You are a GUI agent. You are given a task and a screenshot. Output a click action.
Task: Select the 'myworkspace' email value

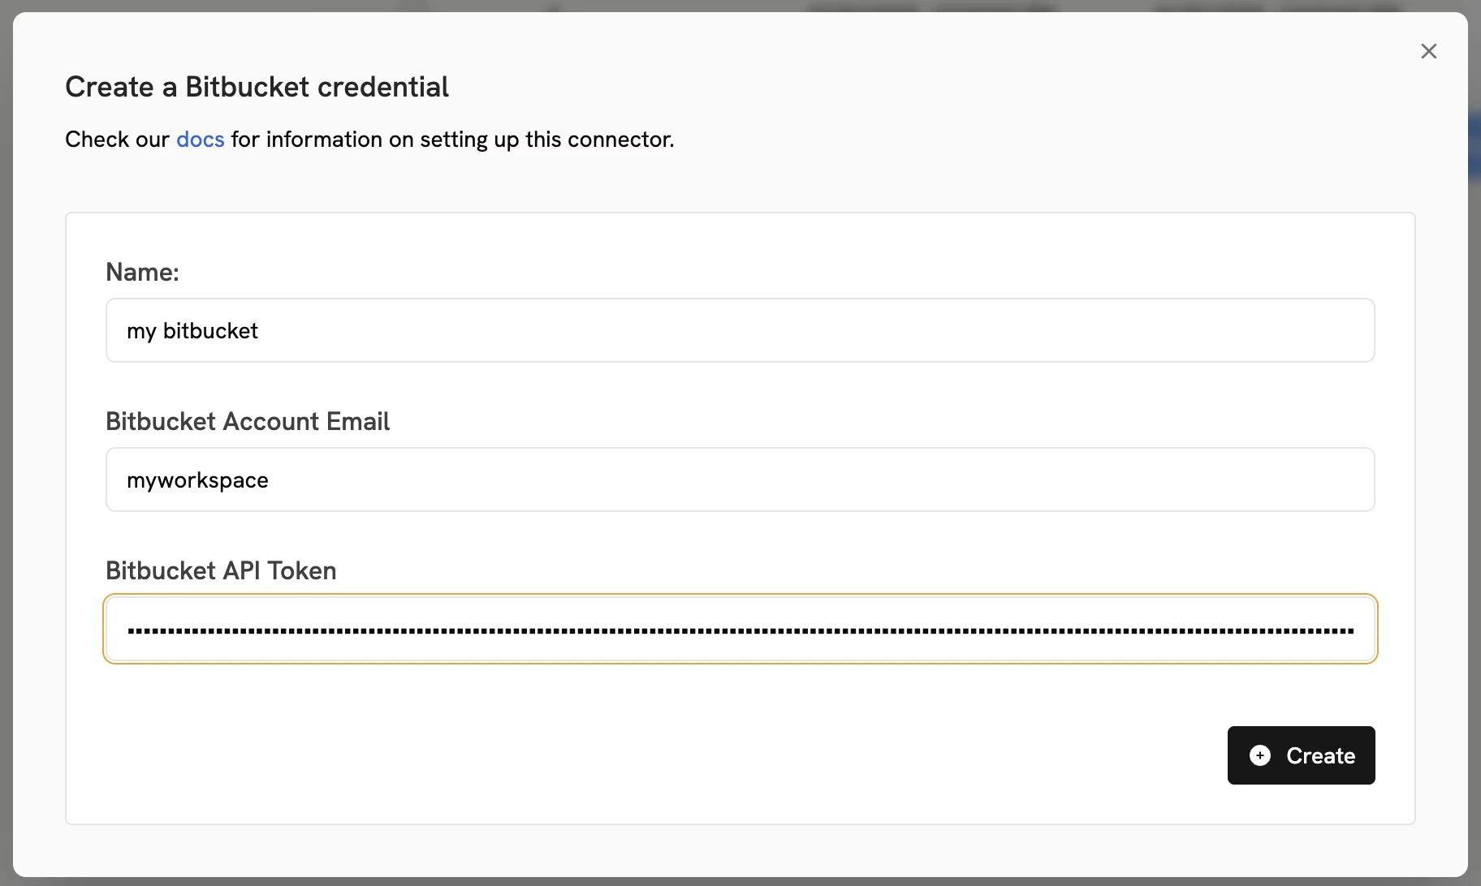[196, 480]
